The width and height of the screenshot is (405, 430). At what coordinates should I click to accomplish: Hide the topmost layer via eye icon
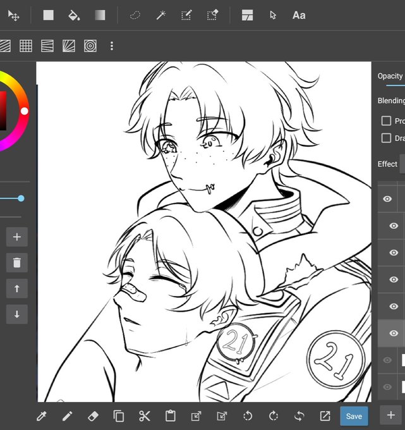[x=387, y=199]
